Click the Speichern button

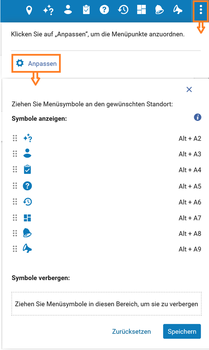pos(182,332)
